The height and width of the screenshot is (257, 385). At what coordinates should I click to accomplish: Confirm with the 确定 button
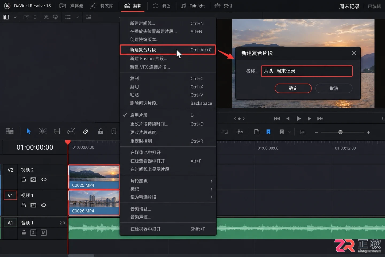click(x=293, y=88)
